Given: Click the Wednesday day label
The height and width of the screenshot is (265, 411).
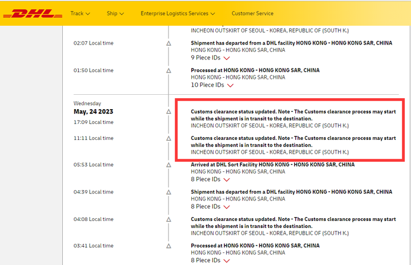Looking at the screenshot, I should [87, 103].
